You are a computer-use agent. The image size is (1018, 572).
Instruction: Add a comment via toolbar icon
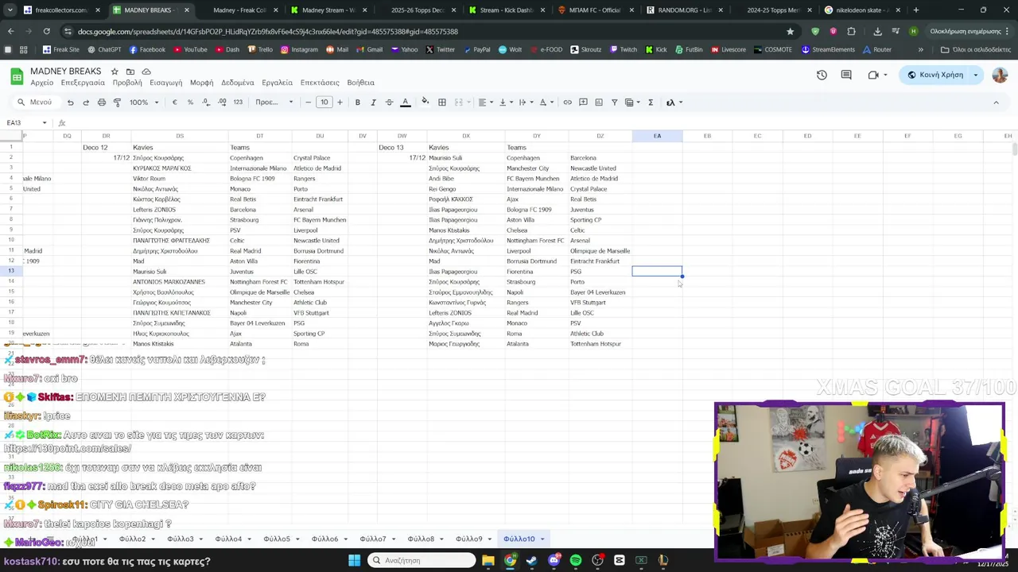coord(583,102)
